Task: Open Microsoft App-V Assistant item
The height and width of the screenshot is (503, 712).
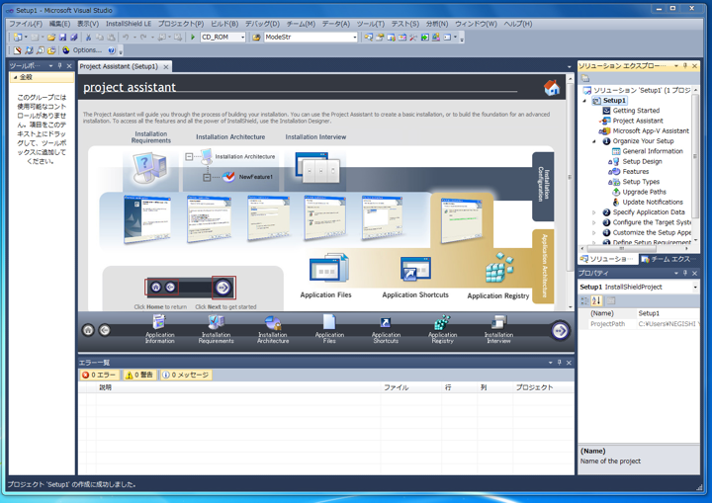Action: pyautogui.click(x=651, y=130)
